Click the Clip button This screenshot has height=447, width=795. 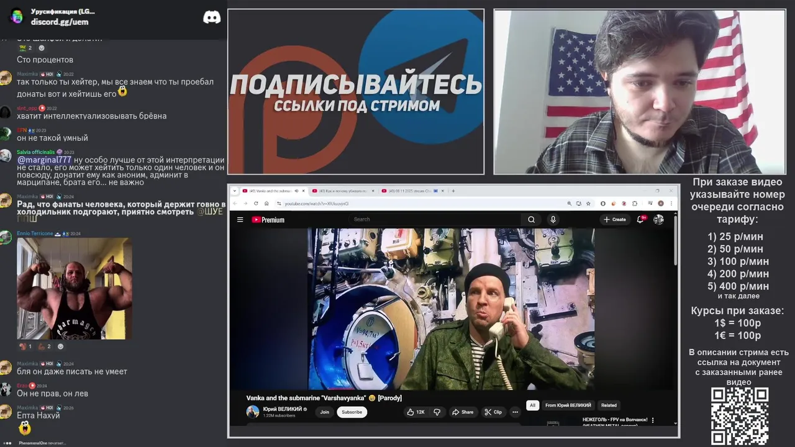pos(493,412)
